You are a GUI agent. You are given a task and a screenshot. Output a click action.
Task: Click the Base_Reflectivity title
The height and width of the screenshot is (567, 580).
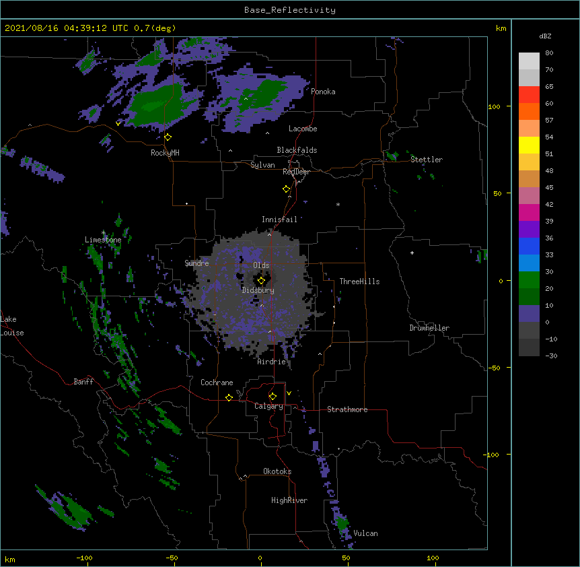(290, 10)
